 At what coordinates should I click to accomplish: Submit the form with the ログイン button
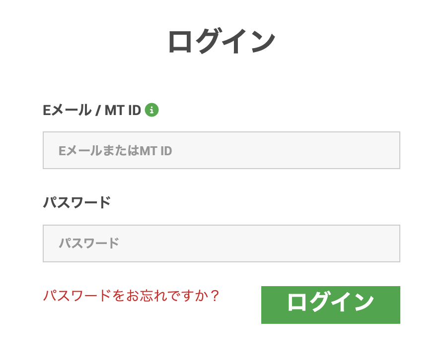point(331,305)
